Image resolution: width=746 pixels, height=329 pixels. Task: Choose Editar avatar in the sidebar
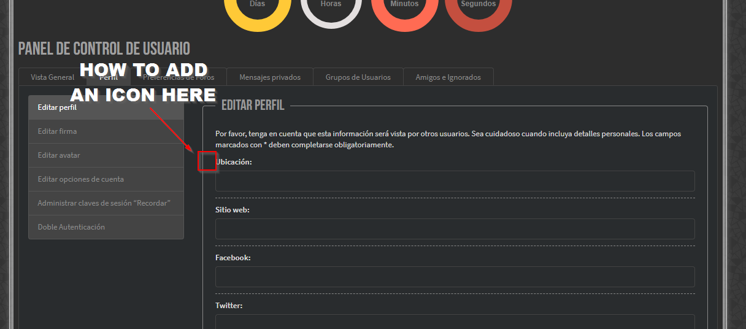pos(106,155)
